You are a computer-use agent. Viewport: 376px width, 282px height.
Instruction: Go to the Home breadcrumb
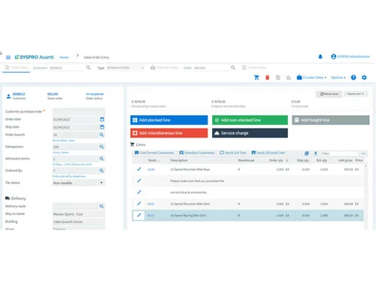64,57
